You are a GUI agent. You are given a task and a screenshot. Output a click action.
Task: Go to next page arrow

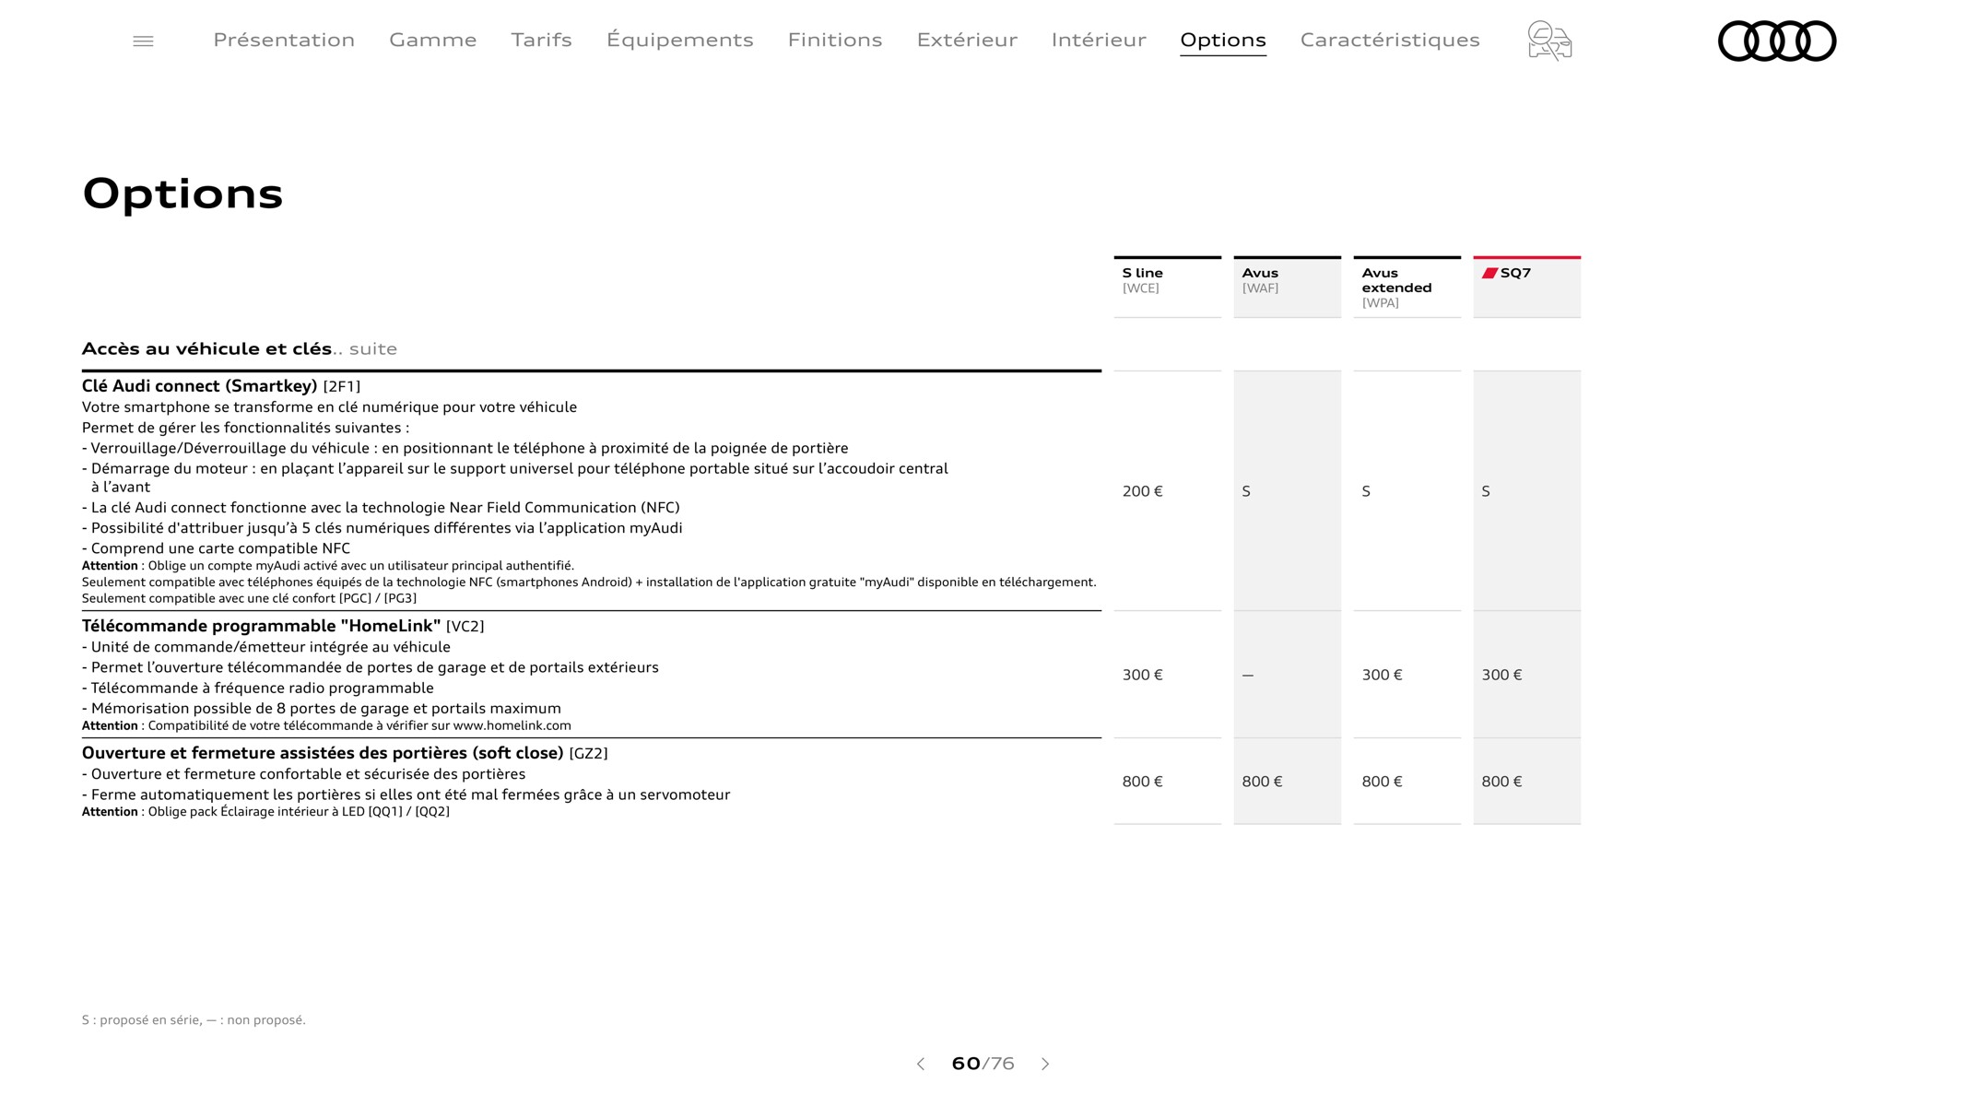(x=1045, y=1064)
